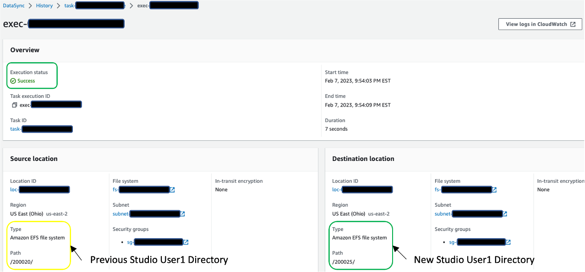Open destination file system external link icon
This screenshot has height=272, width=585.
pyautogui.click(x=494, y=190)
